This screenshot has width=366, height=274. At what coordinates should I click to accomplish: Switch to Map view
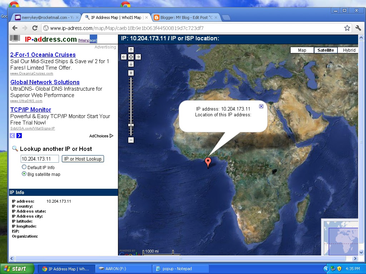point(302,50)
